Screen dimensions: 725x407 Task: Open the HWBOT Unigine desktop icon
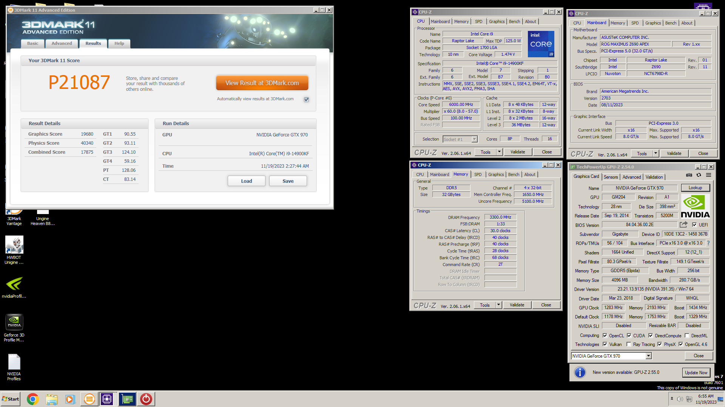[x=14, y=250]
